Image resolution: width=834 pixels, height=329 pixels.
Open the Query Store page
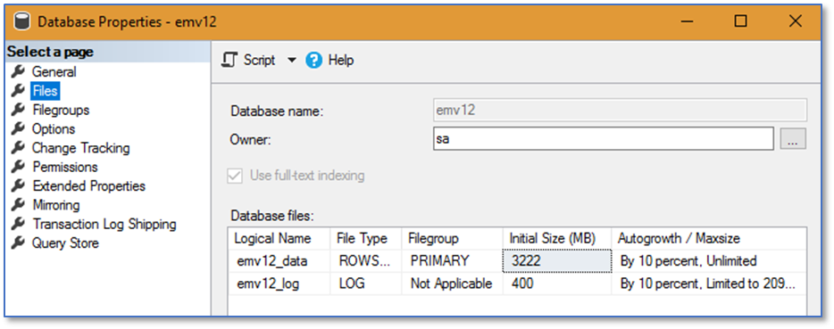click(x=65, y=244)
